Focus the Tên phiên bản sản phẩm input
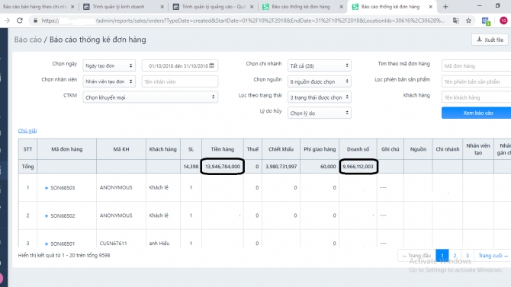 tap(476, 81)
